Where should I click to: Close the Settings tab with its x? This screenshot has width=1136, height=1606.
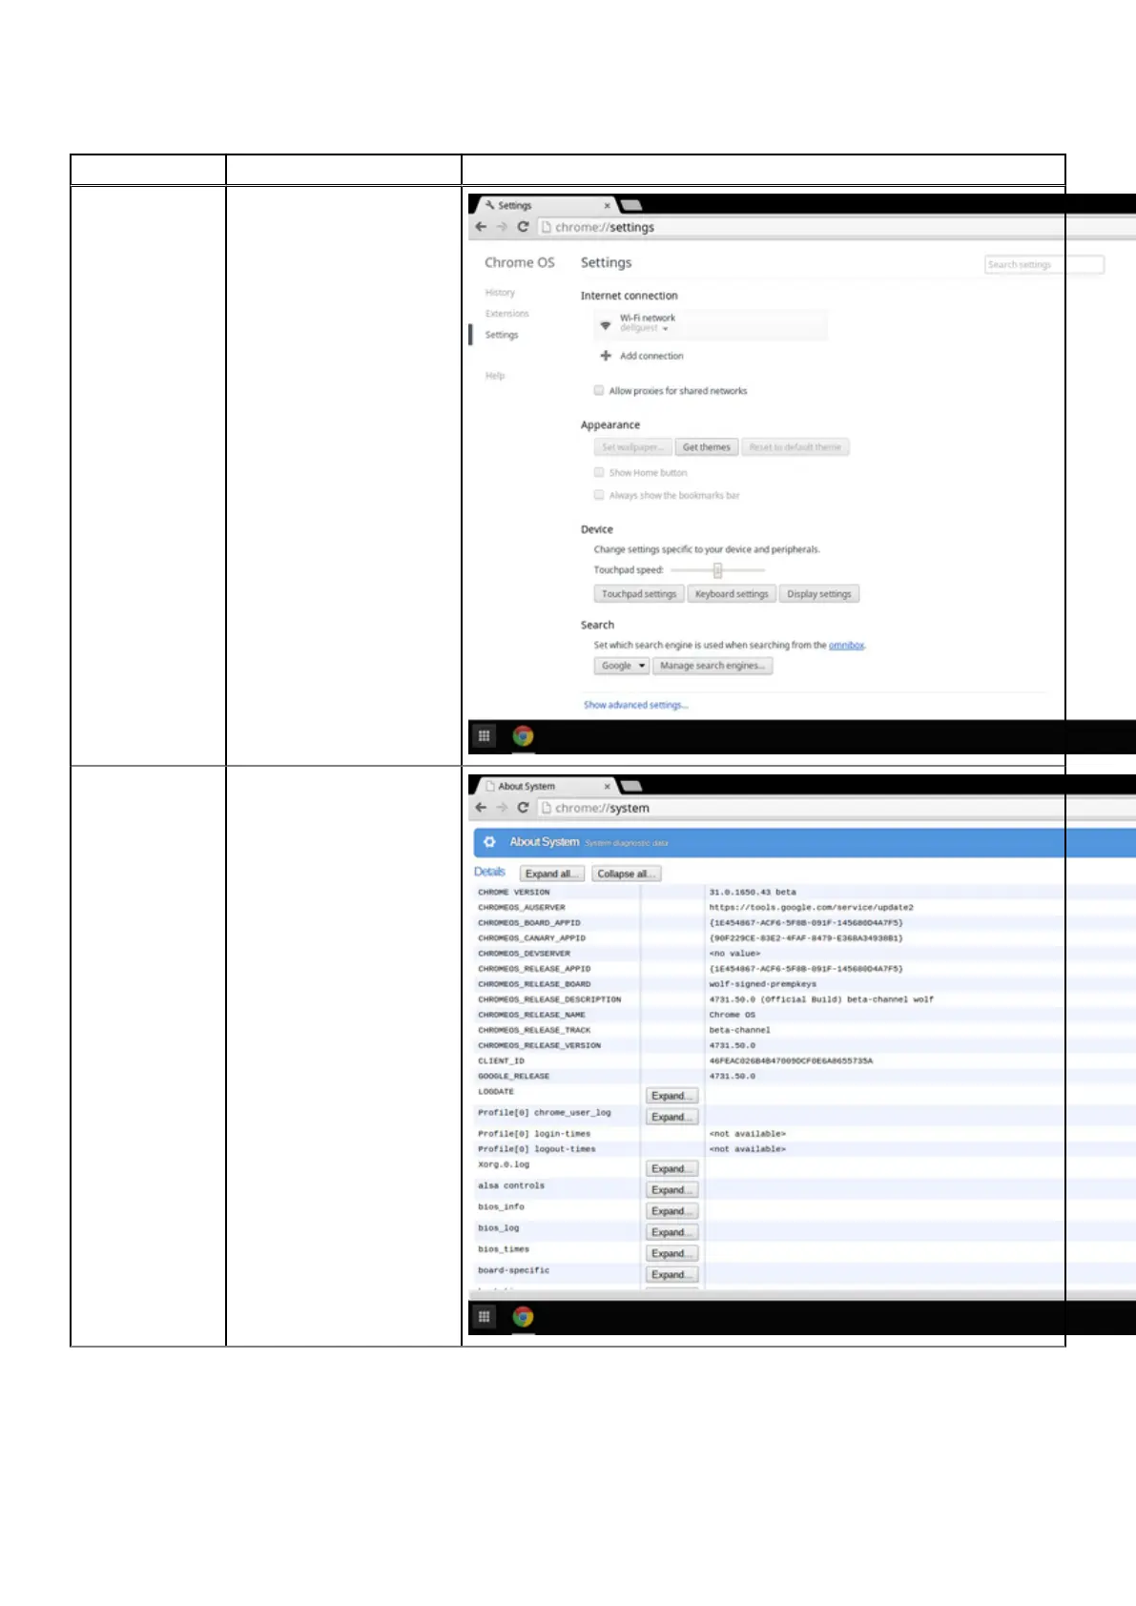tap(607, 205)
